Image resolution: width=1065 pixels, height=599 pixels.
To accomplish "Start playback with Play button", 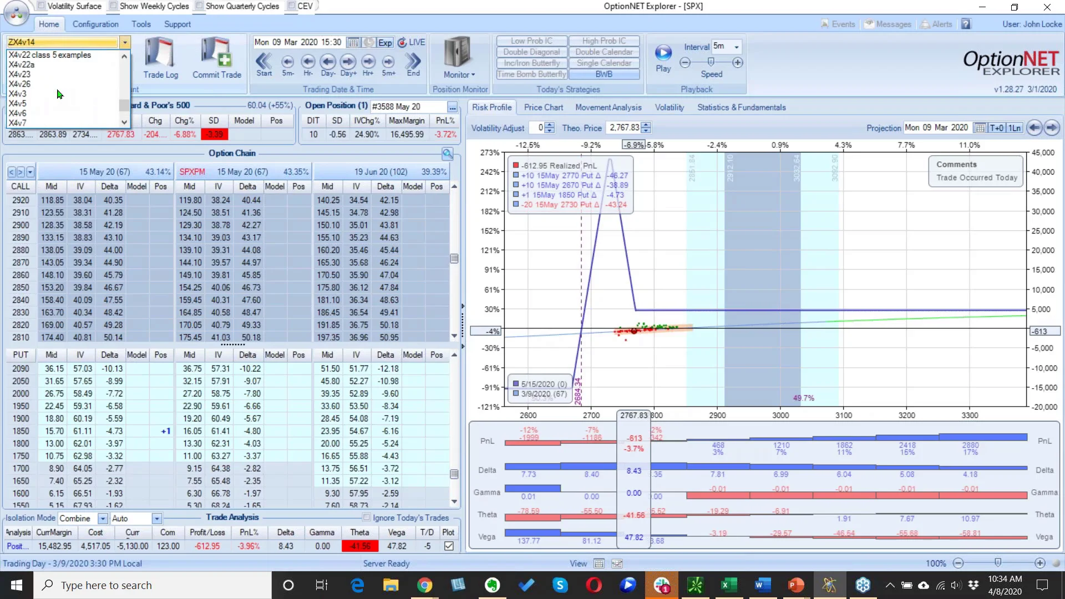I will coord(663,58).
